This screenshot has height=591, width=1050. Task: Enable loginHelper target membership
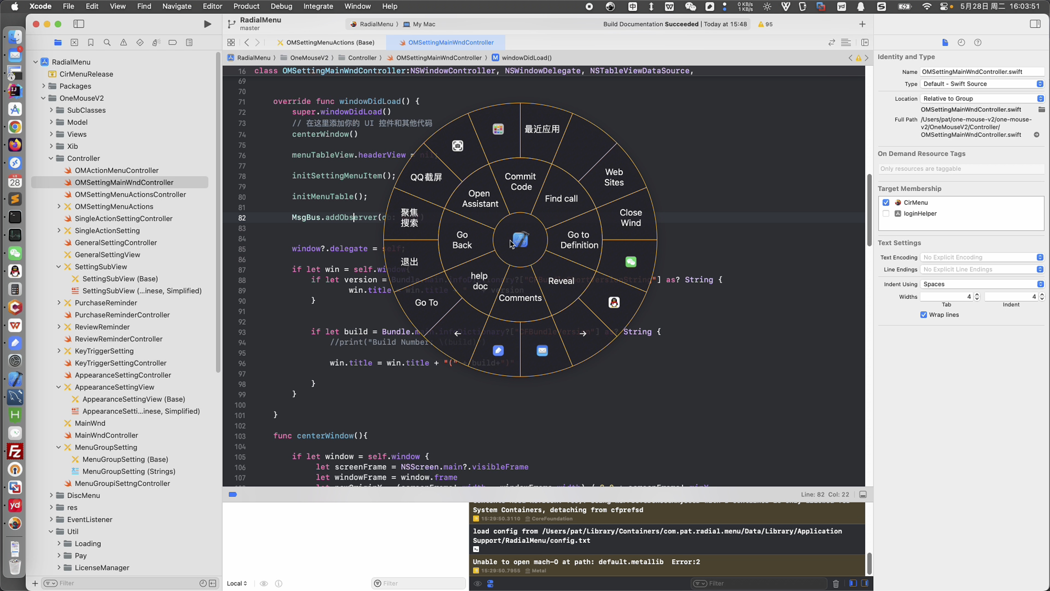point(886,214)
